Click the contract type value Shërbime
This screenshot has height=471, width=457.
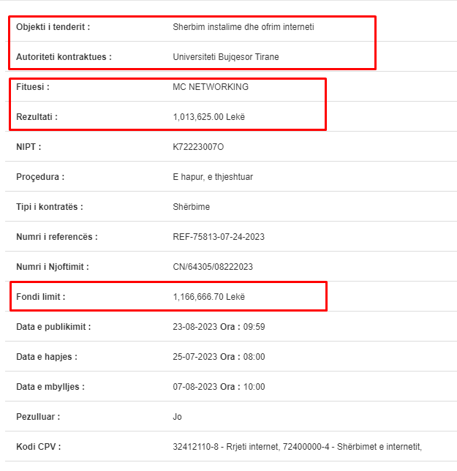[x=192, y=207]
